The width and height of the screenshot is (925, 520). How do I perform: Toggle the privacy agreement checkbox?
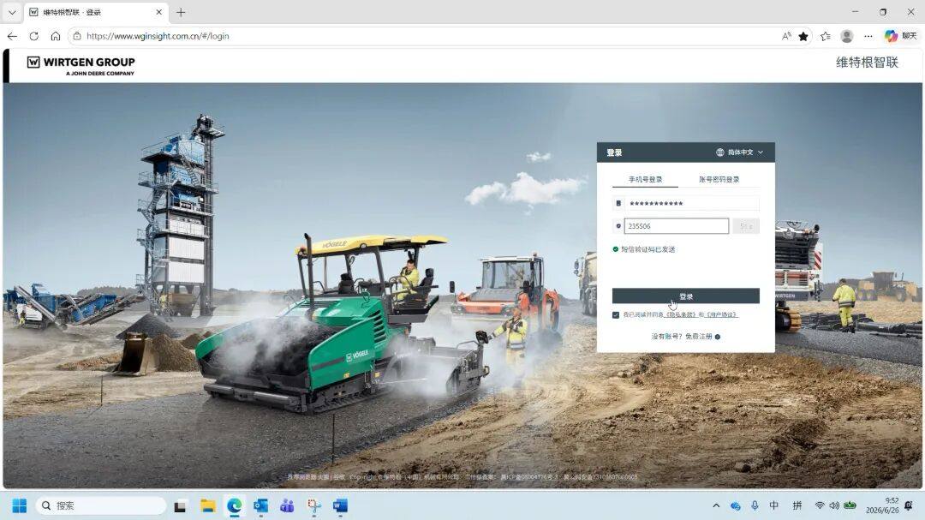(615, 315)
